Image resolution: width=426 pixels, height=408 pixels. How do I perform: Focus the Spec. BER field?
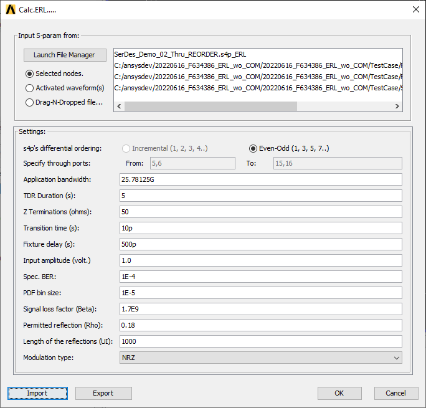[261, 277]
